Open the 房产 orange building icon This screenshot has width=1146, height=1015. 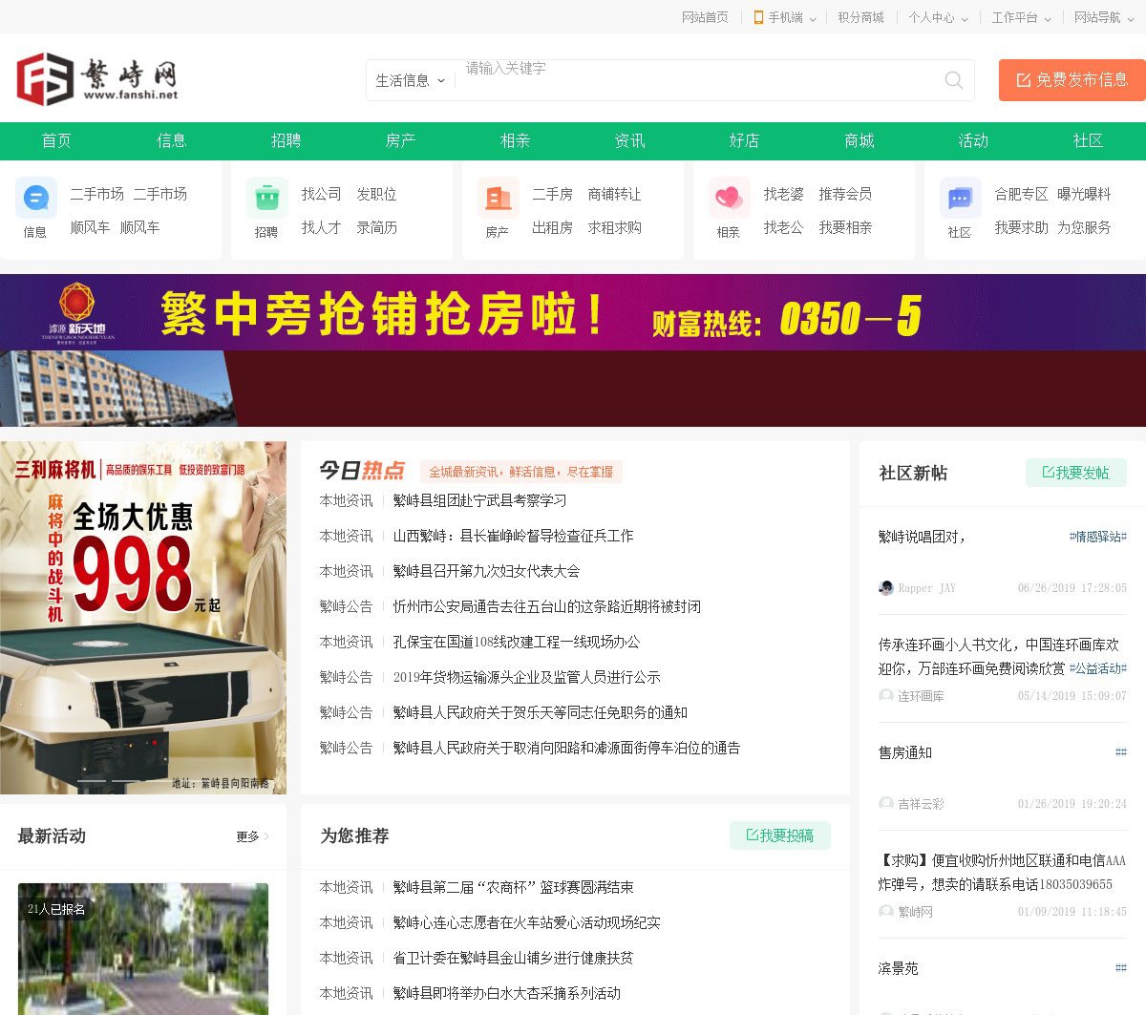pos(498,199)
